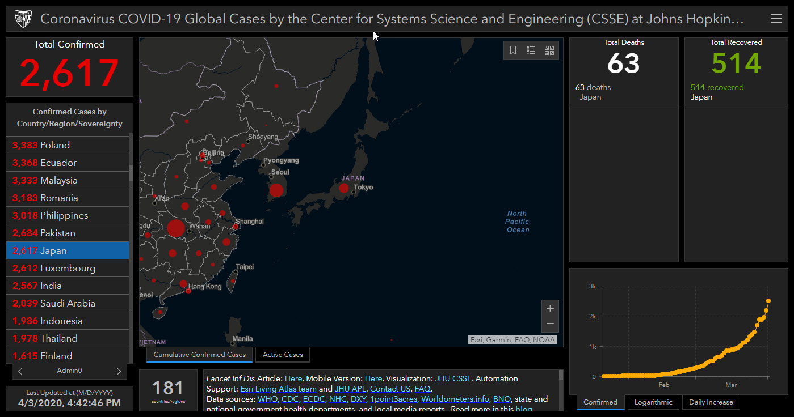794x417 pixels.
Task: Click the Contact US link
Action: coord(390,389)
